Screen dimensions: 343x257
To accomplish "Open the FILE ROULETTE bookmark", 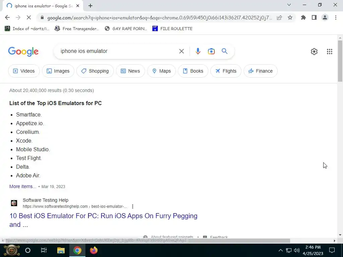I will click(173, 29).
